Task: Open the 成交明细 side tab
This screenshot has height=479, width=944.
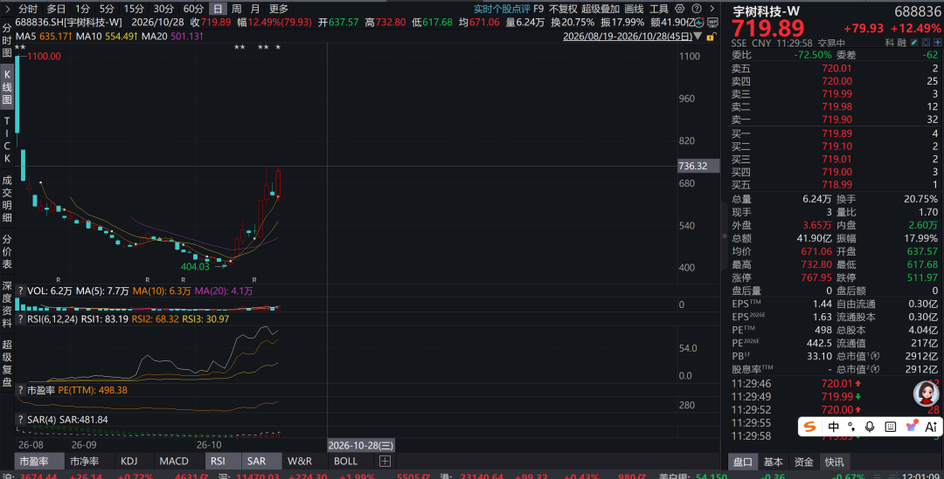Action: pos(7,198)
